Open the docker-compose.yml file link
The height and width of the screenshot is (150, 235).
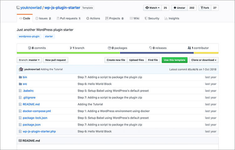37,111
